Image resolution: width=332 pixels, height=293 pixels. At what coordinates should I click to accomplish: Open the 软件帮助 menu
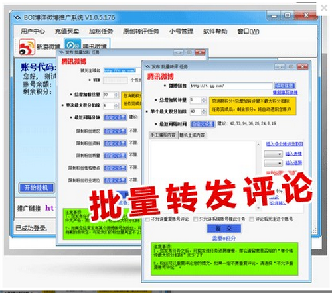(x=215, y=31)
